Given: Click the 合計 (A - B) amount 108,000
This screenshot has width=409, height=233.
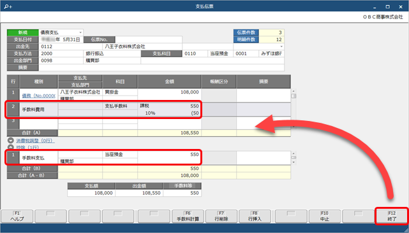Looking at the screenshot, I should pyautogui.click(x=190, y=176).
